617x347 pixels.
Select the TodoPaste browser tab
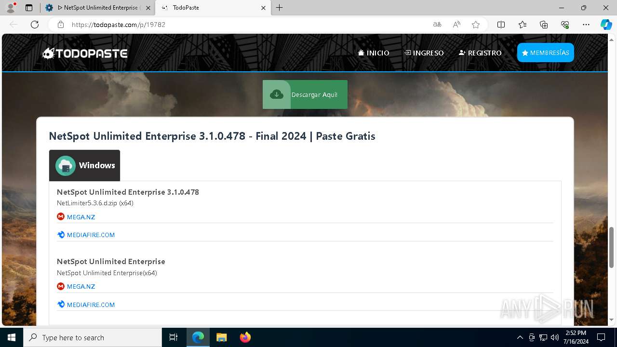[213, 8]
